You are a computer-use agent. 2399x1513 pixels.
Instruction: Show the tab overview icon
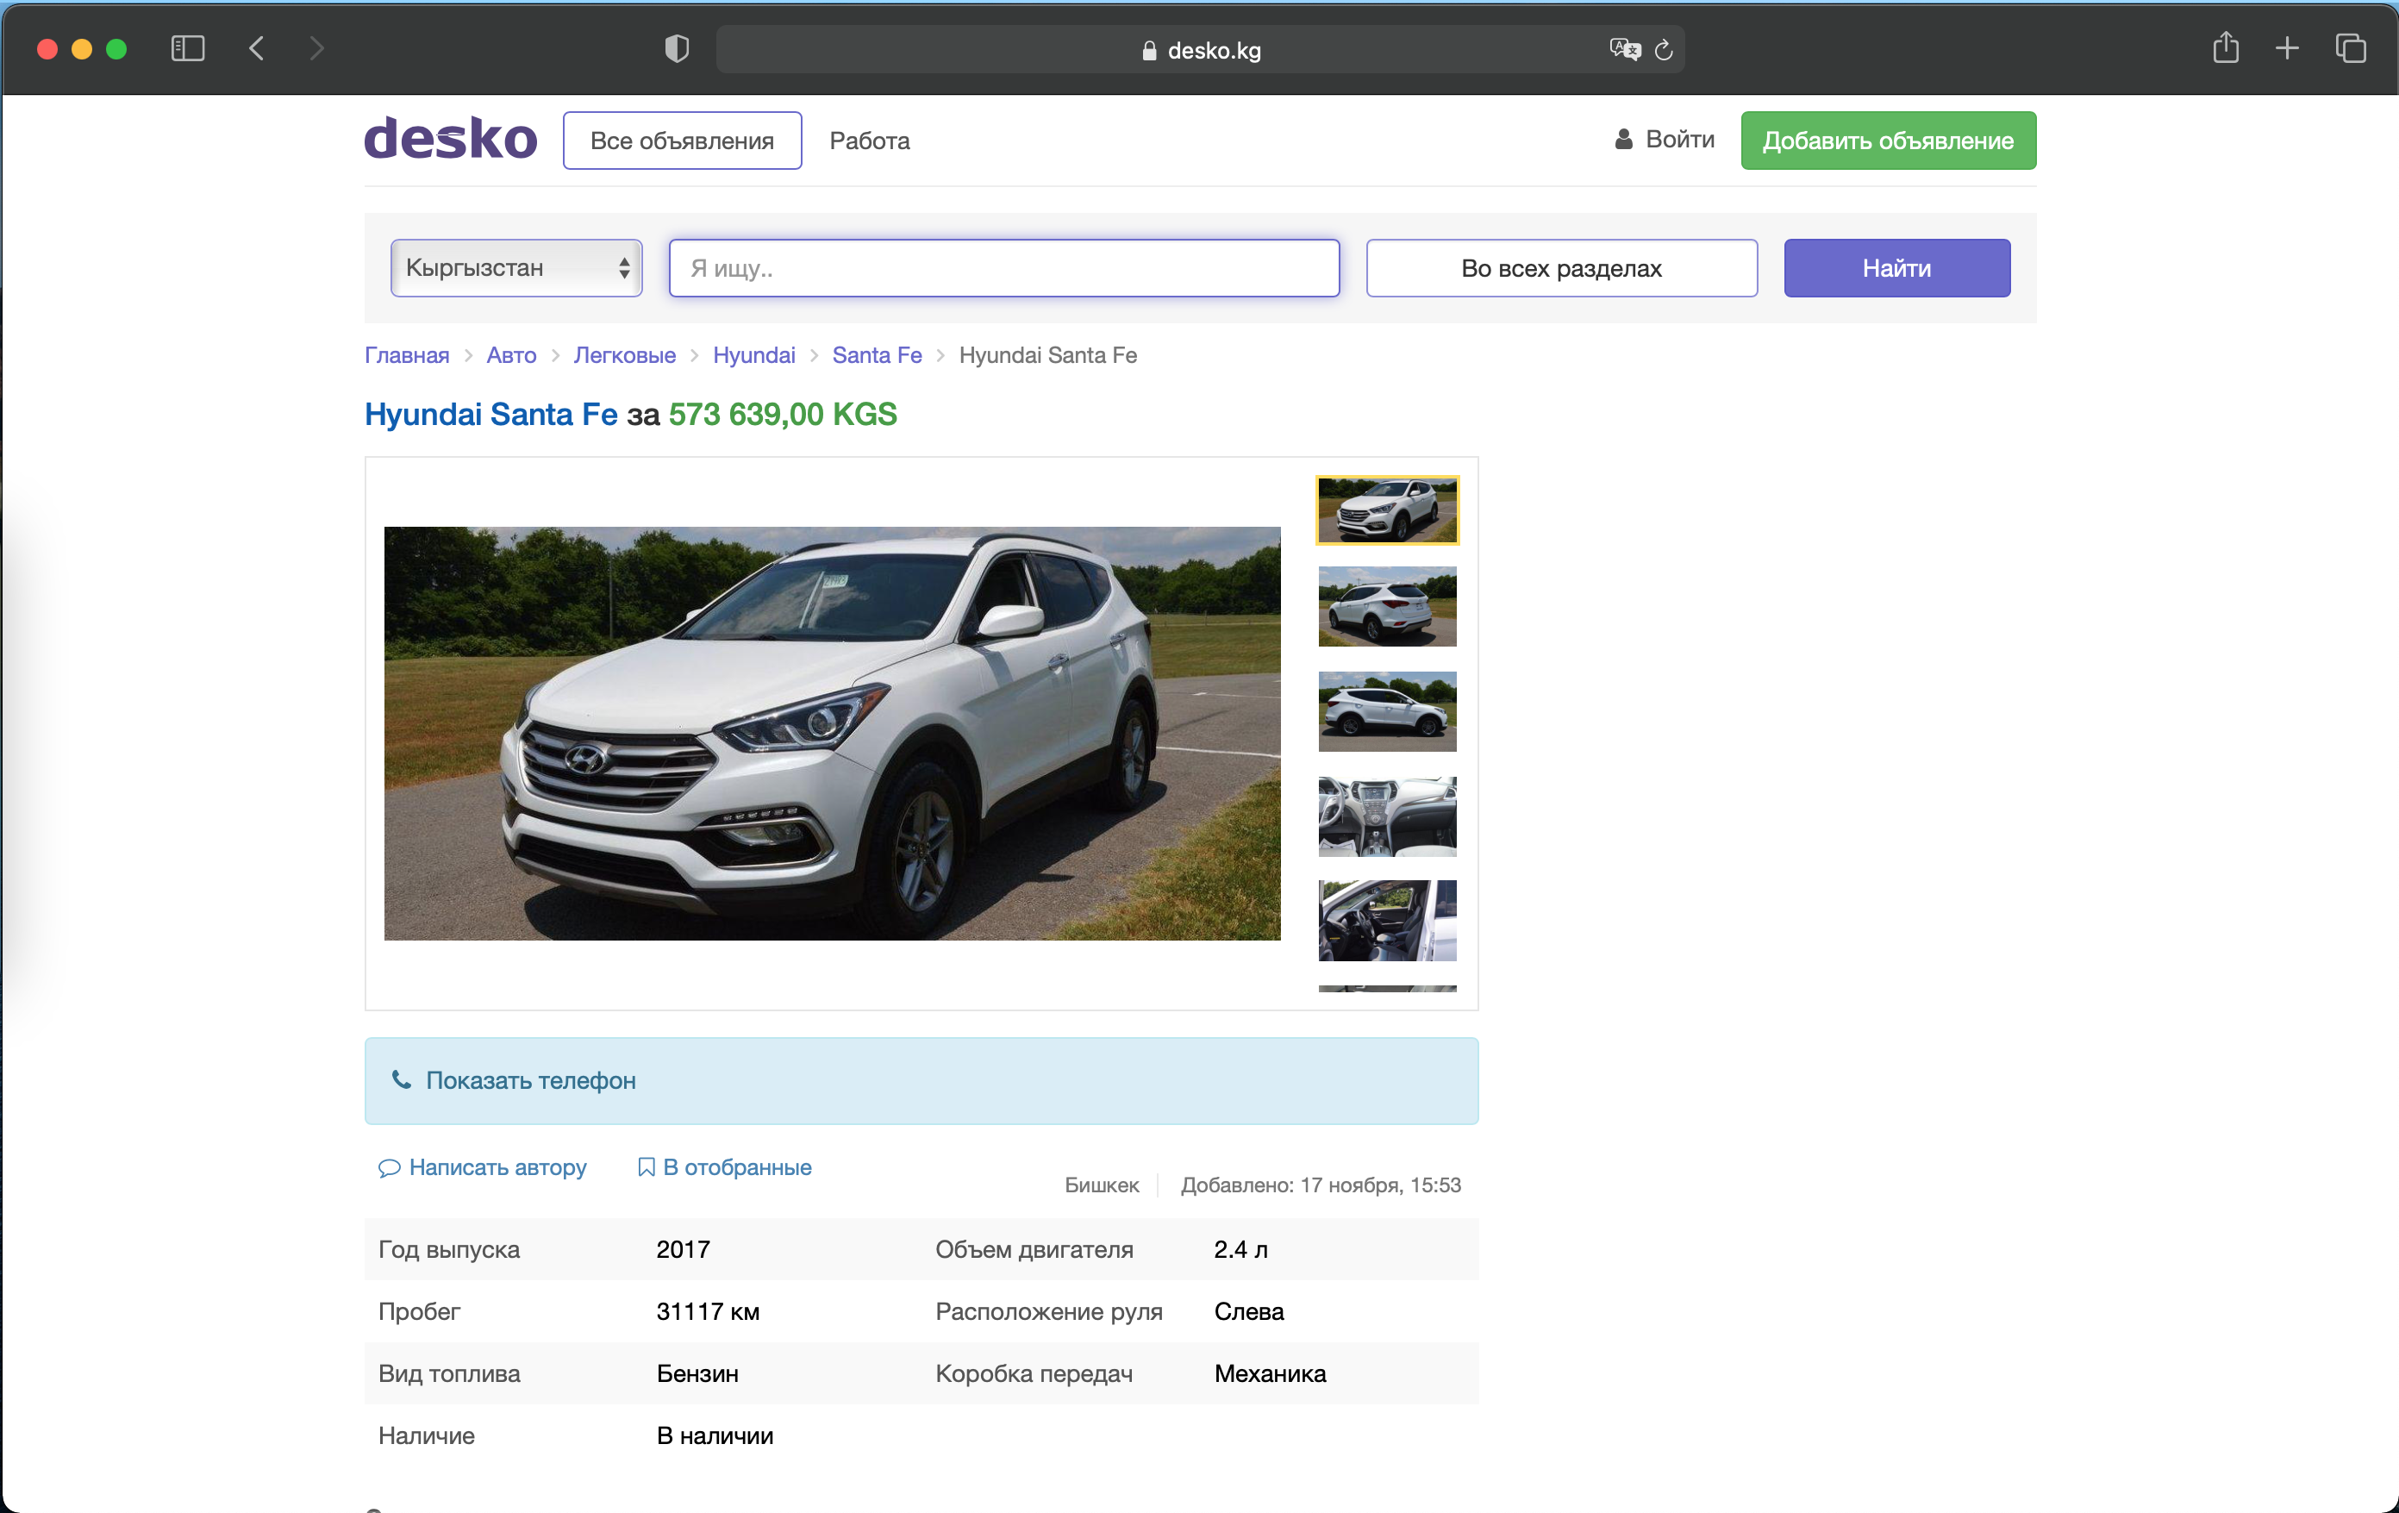click(2350, 47)
